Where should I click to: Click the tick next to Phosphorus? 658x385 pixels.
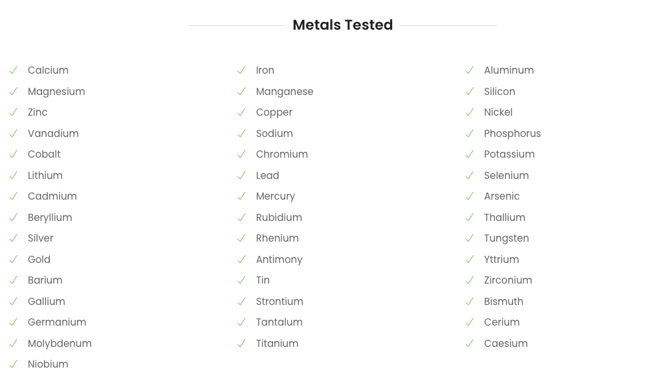470,134
